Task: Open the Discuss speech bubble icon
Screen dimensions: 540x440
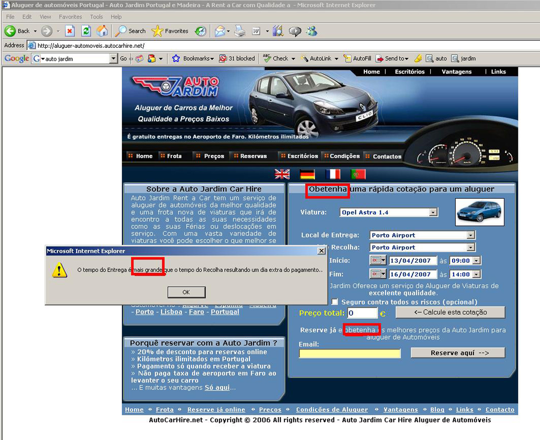Action: point(295,31)
